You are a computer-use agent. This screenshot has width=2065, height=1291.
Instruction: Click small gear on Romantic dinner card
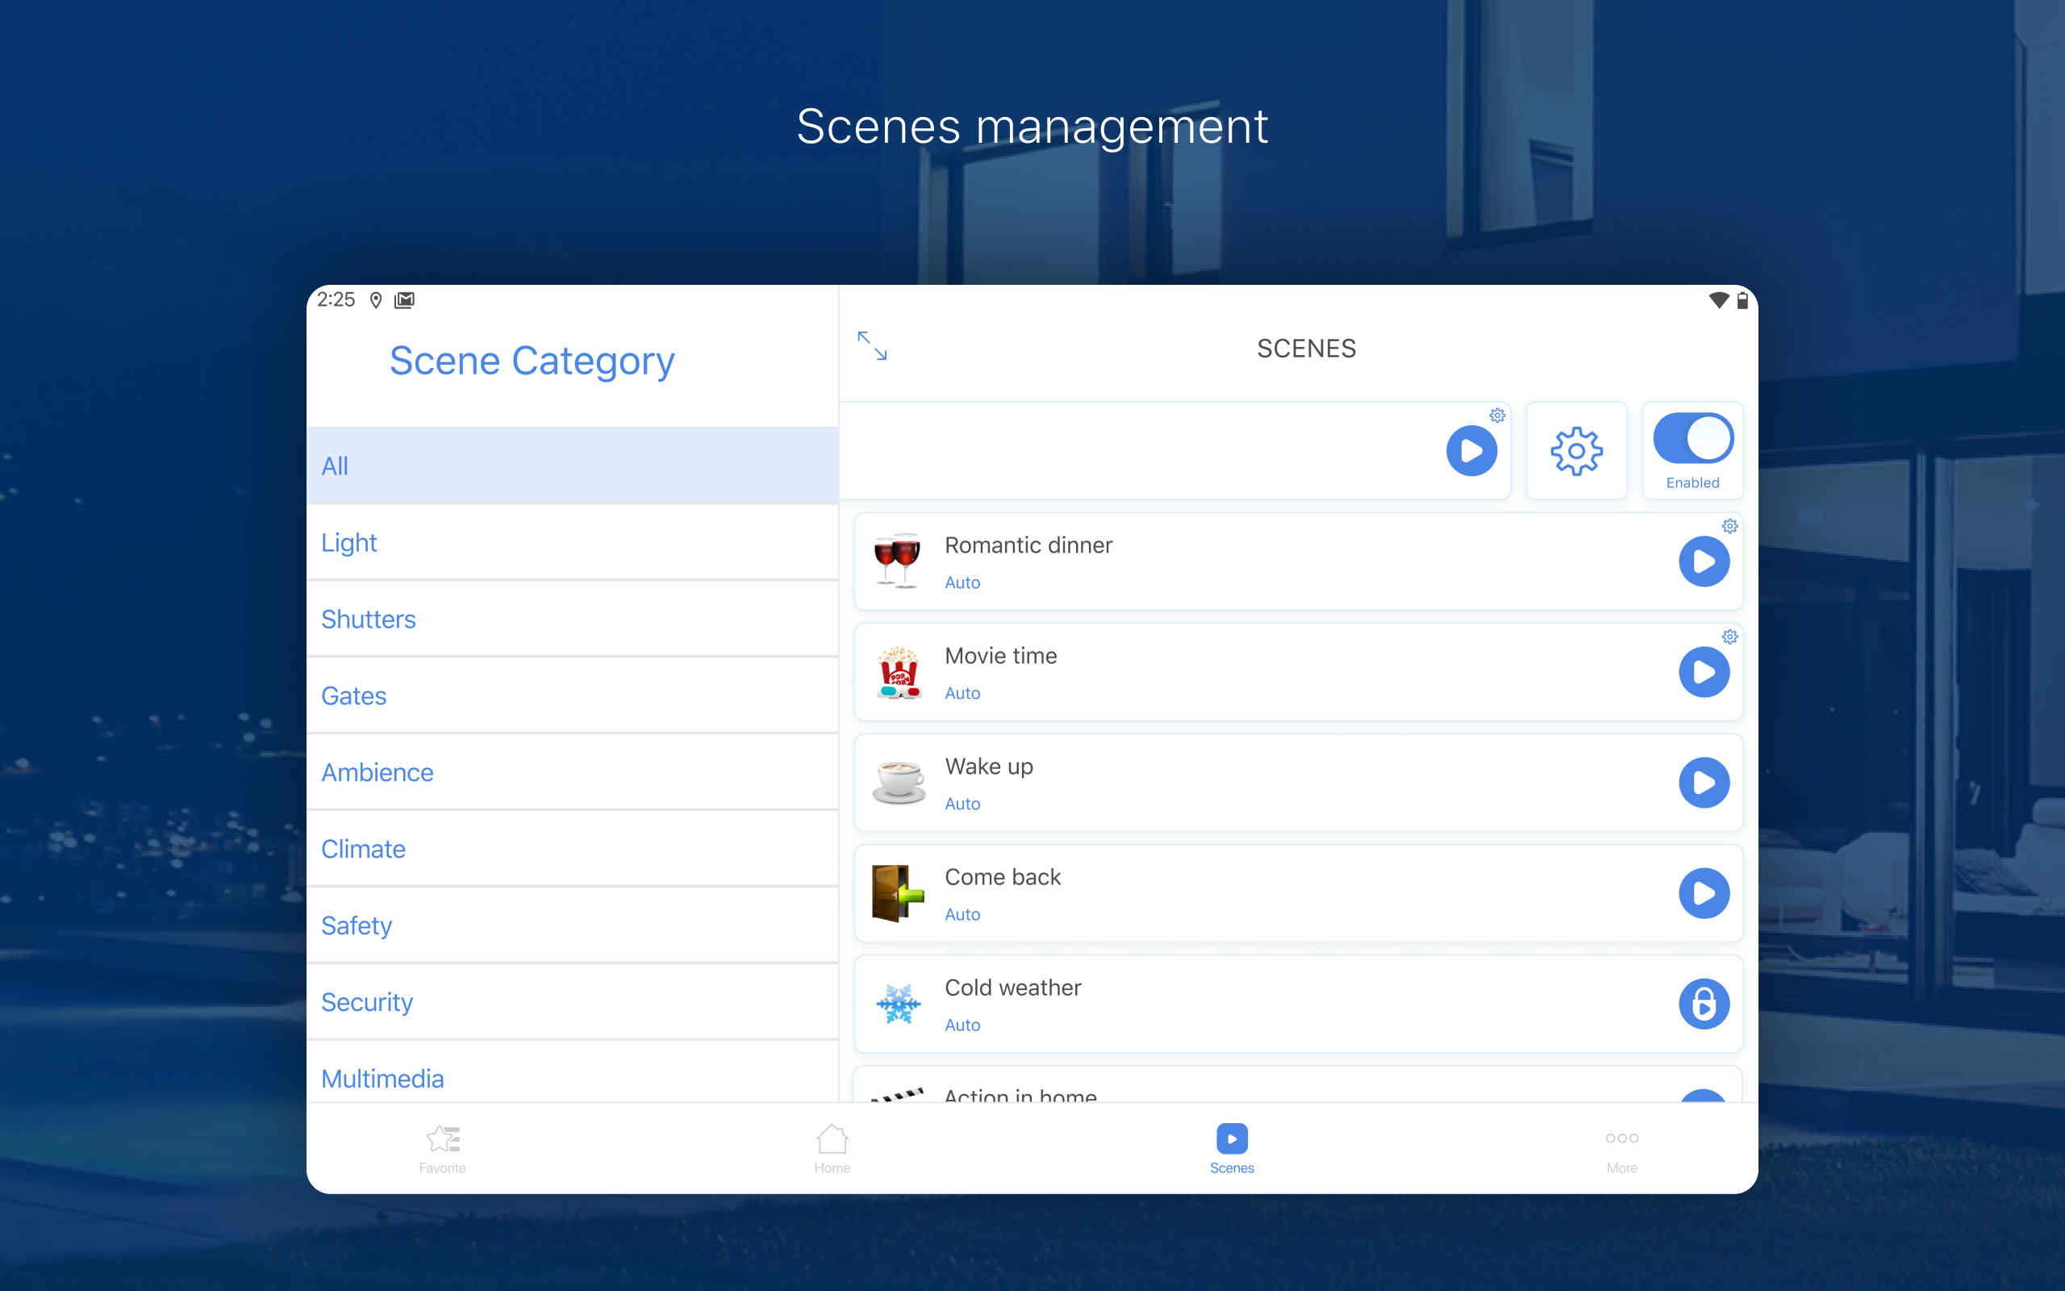click(x=1729, y=526)
